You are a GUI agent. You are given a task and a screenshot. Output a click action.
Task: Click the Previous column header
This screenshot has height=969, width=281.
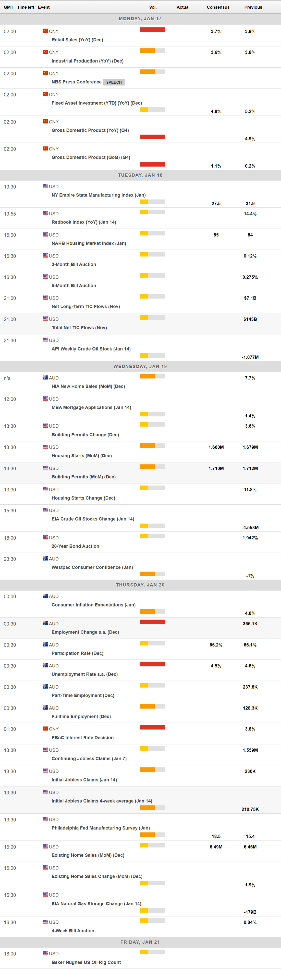253,7
